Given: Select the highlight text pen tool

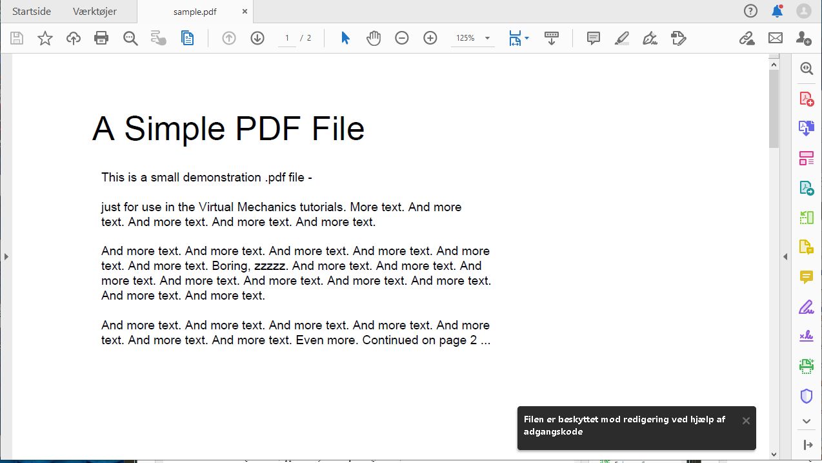Looking at the screenshot, I should [x=622, y=38].
